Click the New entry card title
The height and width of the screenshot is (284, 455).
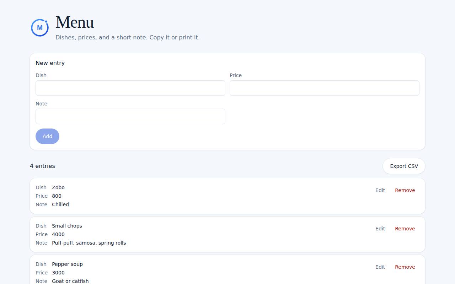50,63
